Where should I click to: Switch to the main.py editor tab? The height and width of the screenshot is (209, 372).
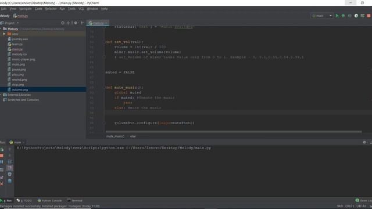(98, 23)
